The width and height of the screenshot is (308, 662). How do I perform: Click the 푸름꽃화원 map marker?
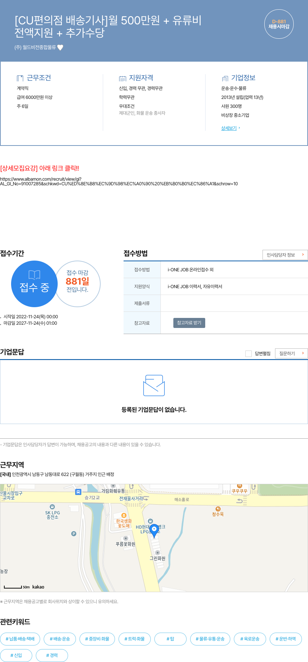(126, 538)
